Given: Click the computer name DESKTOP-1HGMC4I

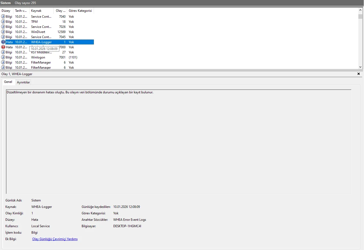Looking at the screenshot, I should (127, 226).
